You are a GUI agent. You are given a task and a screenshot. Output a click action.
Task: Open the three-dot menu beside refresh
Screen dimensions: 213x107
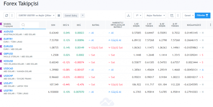click(x=12, y=16)
